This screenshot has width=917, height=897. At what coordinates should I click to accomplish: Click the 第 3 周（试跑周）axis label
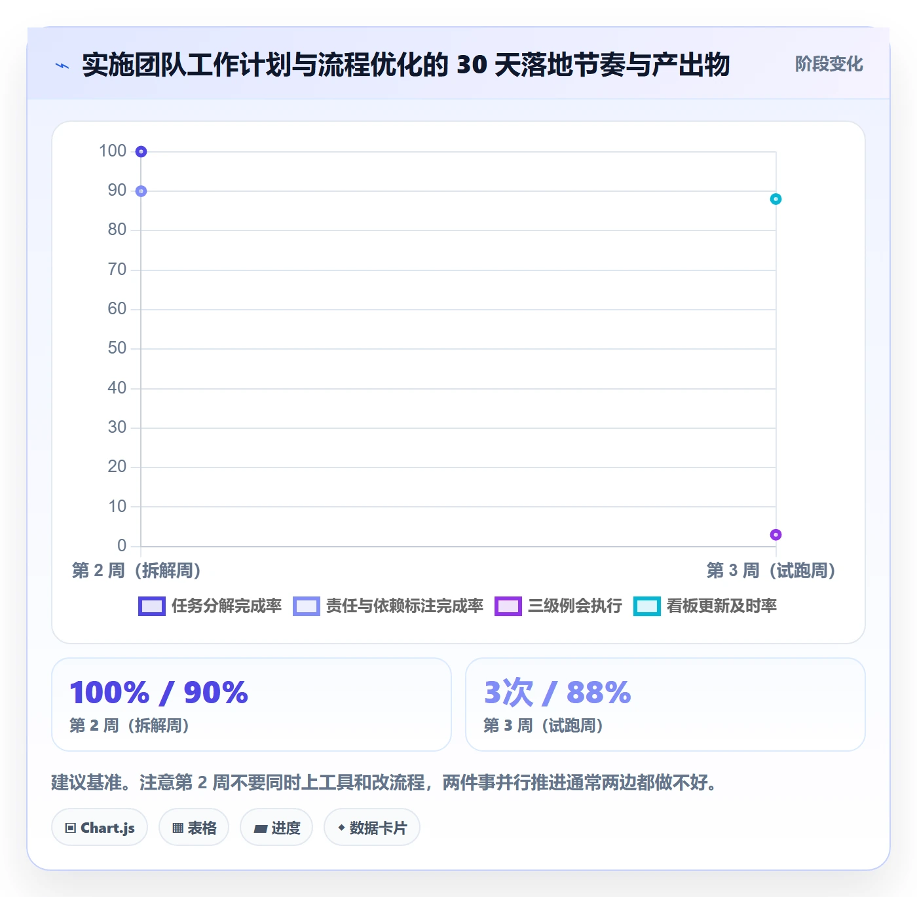pos(771,571)
